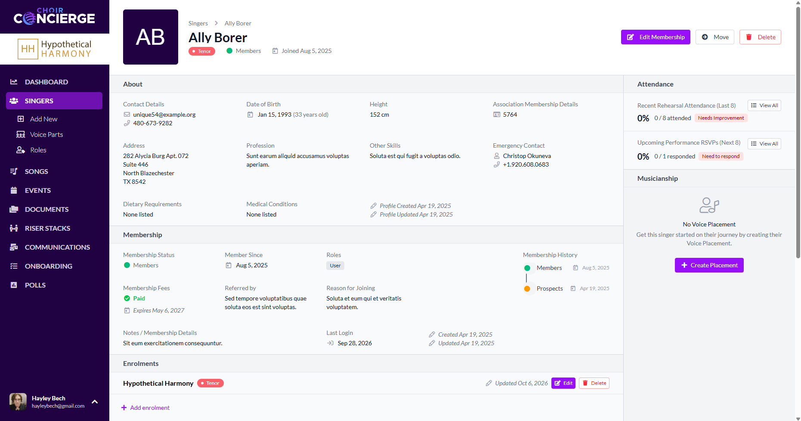Click Hayley Bech profile avatar
Image resolution: width=801 pixels, height=421 pixels.
pyautogui.click(x=18, y=402)
